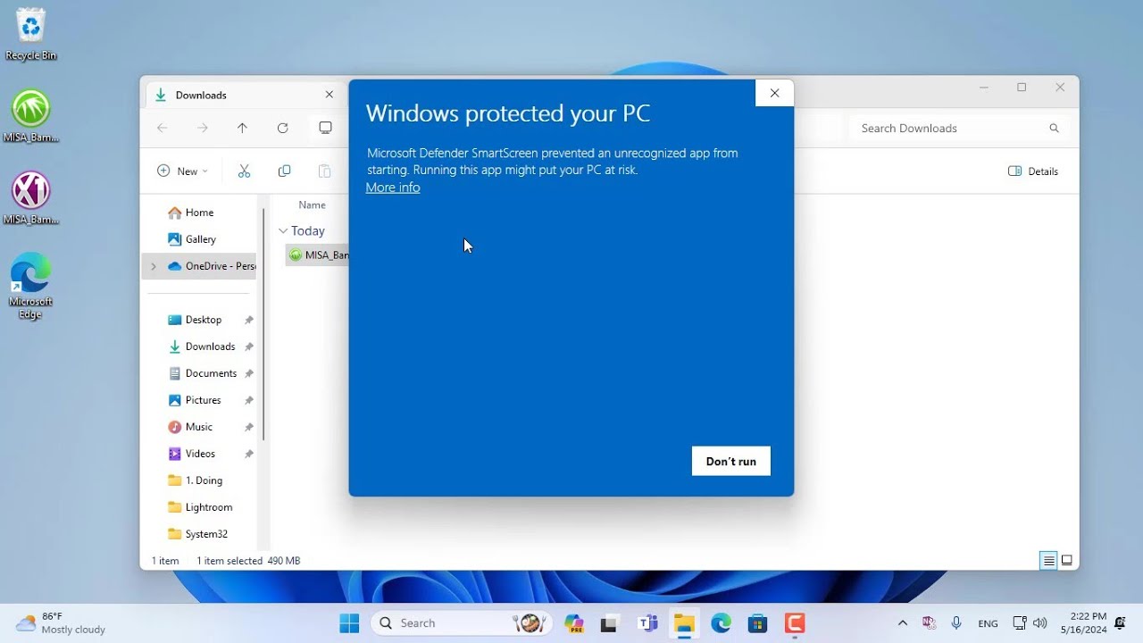This screenshot has width=1143, height=643.
Task: Select the Microsoft Edge desktop shortcut
Action: 30,286
